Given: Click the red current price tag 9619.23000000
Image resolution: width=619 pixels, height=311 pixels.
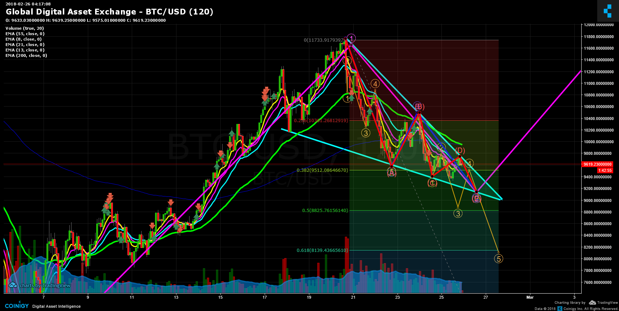Looking at the screenshot, I should [597, 164].
